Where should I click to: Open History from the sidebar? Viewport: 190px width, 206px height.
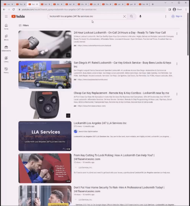(6, 70)
